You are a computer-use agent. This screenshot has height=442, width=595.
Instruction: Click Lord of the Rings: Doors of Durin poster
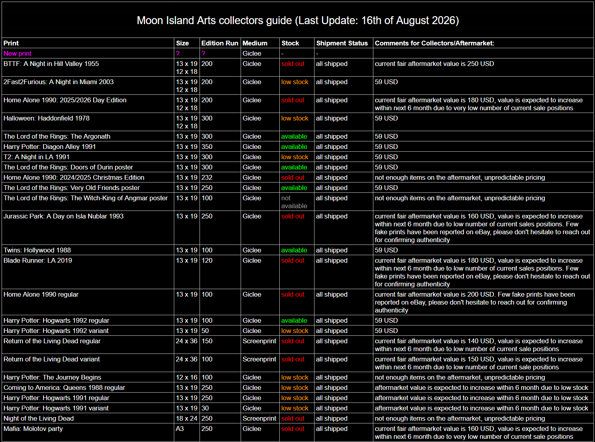click(x=68, y=167)
